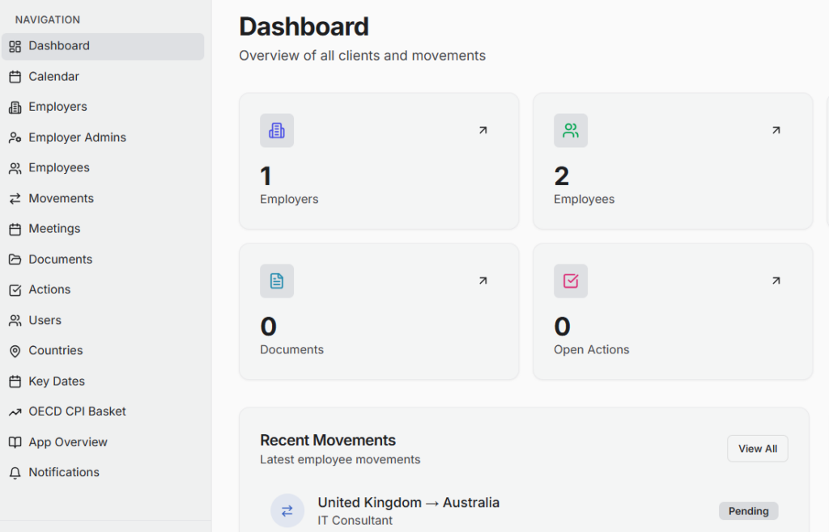Click the movement swap arrows icon
The height and width of the screenshot is (532, 829).
tap(287, 511)
